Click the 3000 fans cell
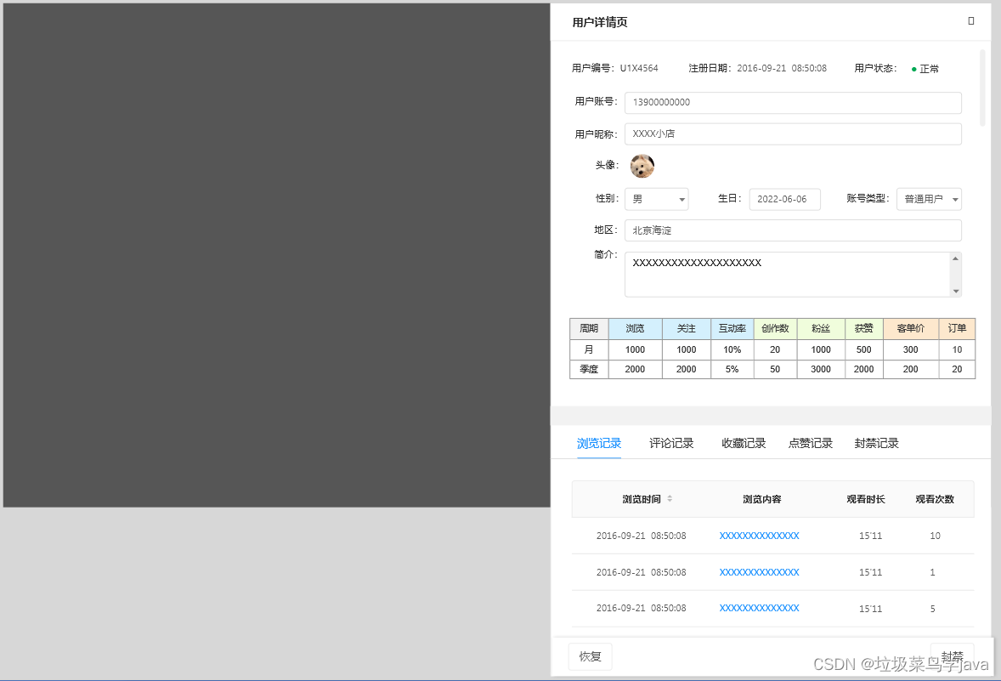1001x681 pixels. (821, 369)
